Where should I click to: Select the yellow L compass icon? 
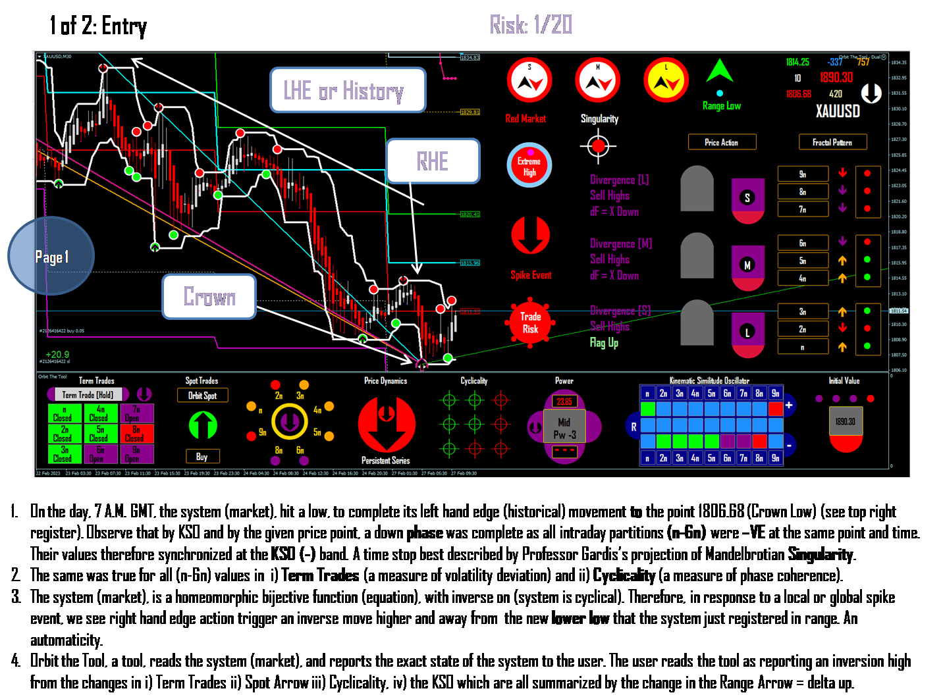pyautogui.click(x=666, y=81)
